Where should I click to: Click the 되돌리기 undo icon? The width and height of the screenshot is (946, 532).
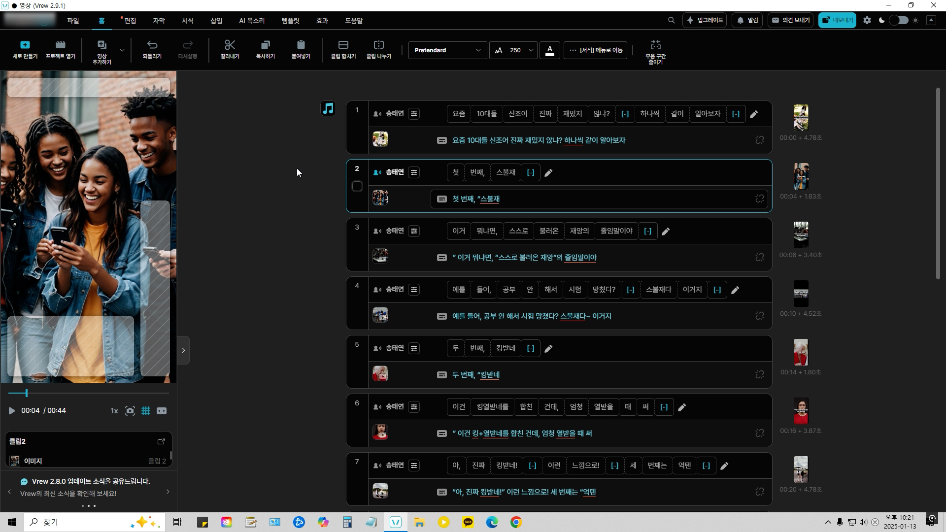152,45
